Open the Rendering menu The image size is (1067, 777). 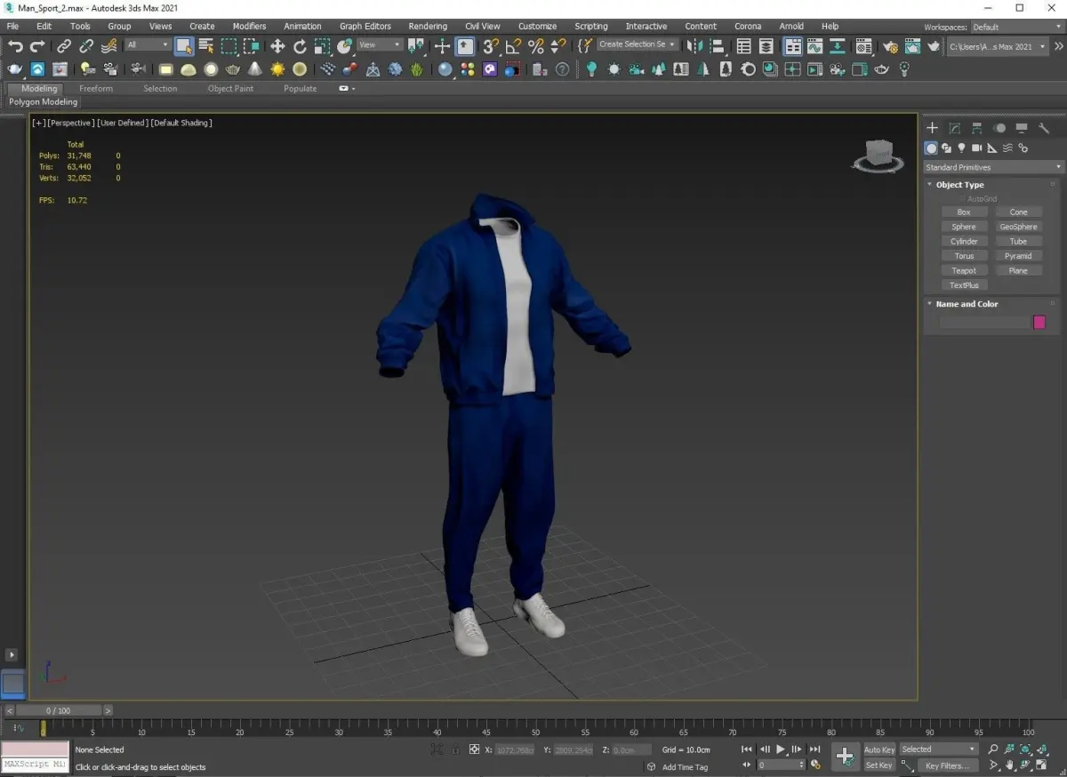tap(428, 27)
